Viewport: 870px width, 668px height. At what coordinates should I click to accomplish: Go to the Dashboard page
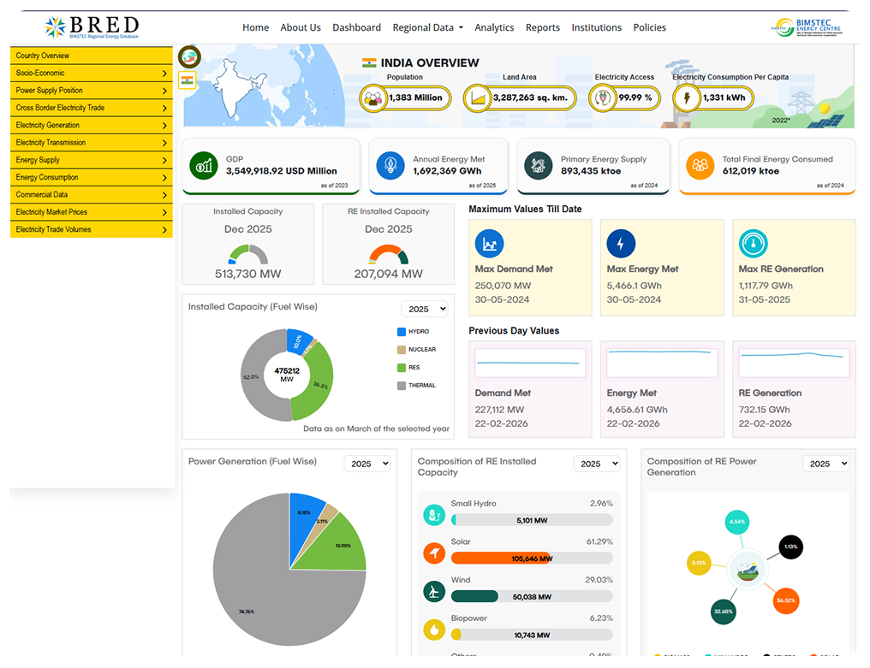pos(356,27)
